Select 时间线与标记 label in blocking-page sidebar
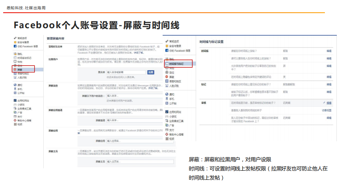340x183 pixels. click(24, 58)
